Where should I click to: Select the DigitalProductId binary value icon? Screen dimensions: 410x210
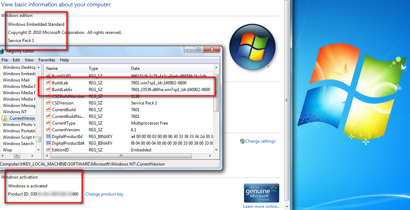(48, 136)
